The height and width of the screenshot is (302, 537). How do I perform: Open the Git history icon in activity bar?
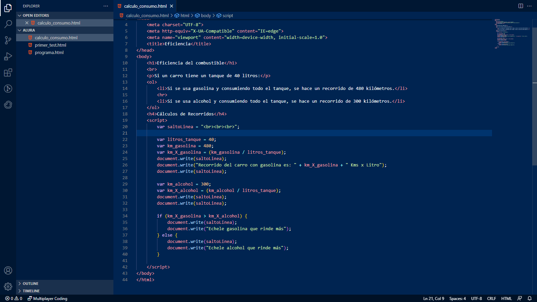[8, 89]
